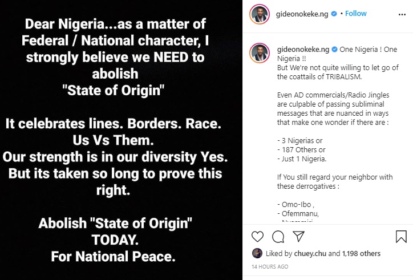This screenshot has width=413, height=280.
Task: Like the post with the heart icon
Action: point(257,236)
